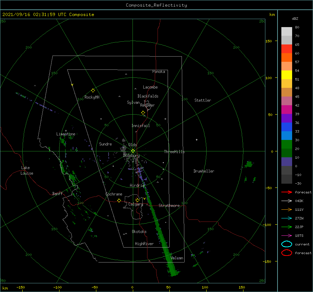Click the Didsbury label
This screenshot has height=292, width=313.
tap(131, 156)
